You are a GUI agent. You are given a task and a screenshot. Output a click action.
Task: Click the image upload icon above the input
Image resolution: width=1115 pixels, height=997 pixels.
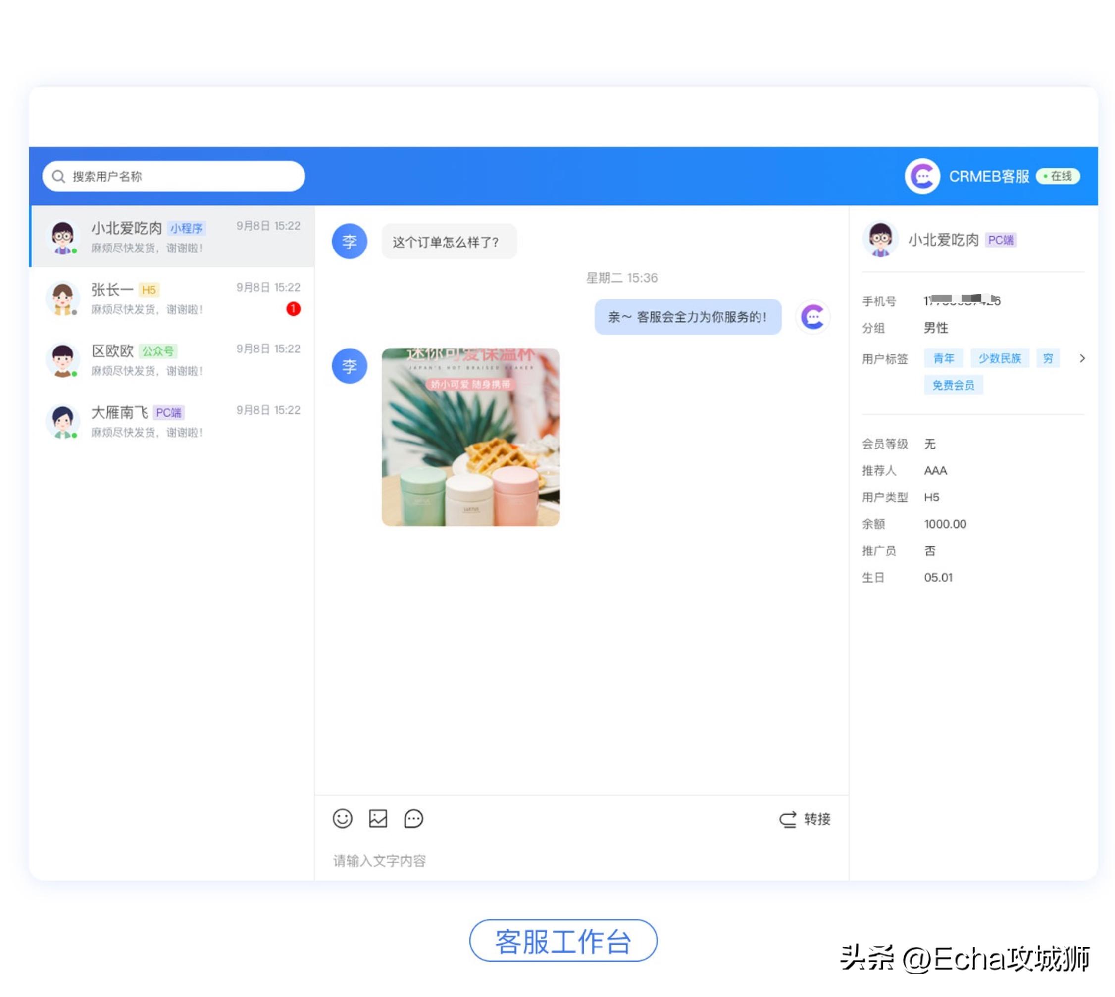[x=378, y=818]
